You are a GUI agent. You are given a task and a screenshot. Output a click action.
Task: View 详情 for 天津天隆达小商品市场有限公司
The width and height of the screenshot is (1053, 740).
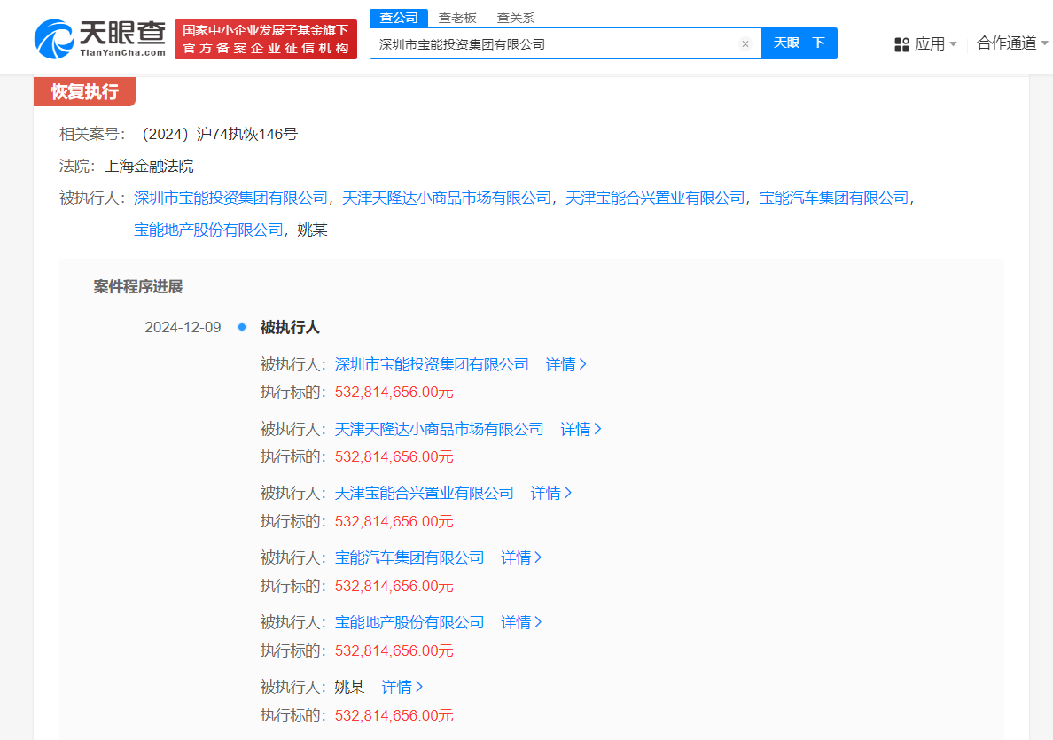(x=581, y=429)
